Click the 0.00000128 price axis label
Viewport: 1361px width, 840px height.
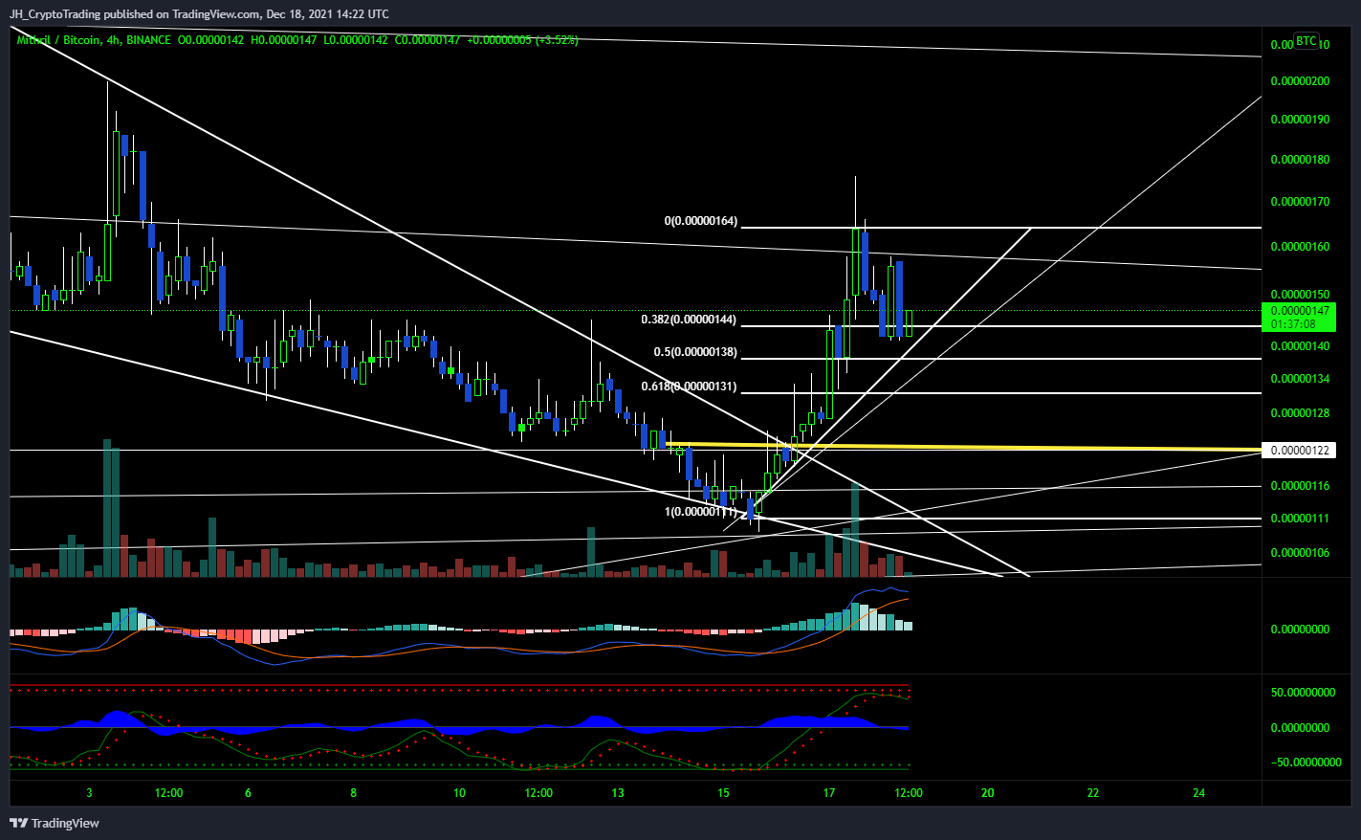point(1300,413)
